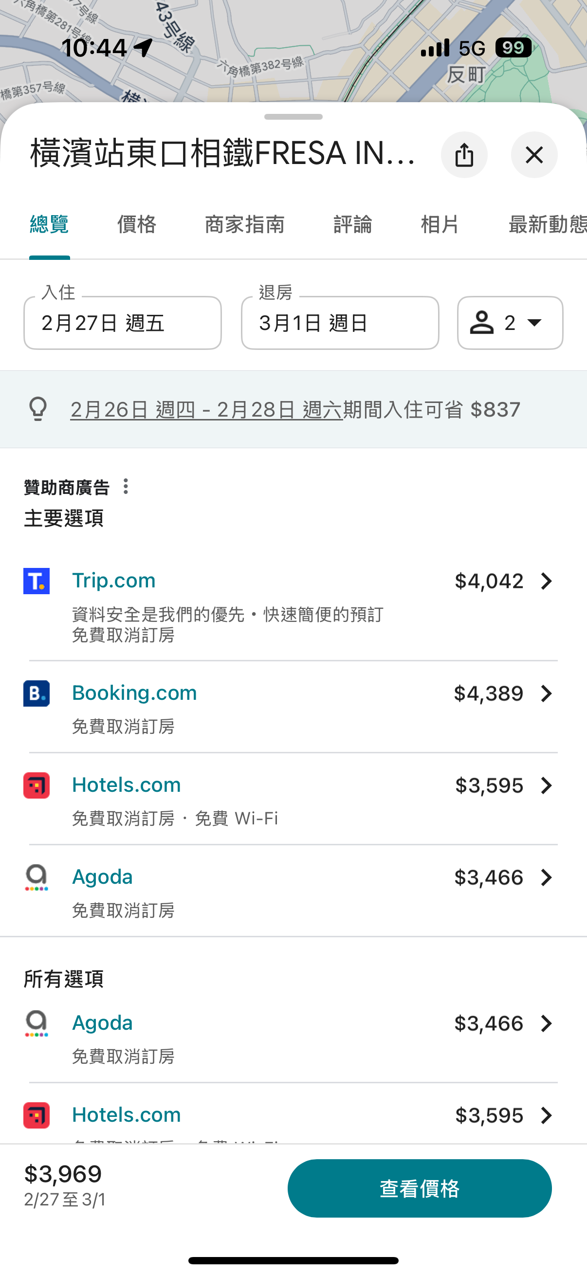Tap the lightbulb savings tip icon
Screen dimensions: 587x1276
[x=38, y=409]
